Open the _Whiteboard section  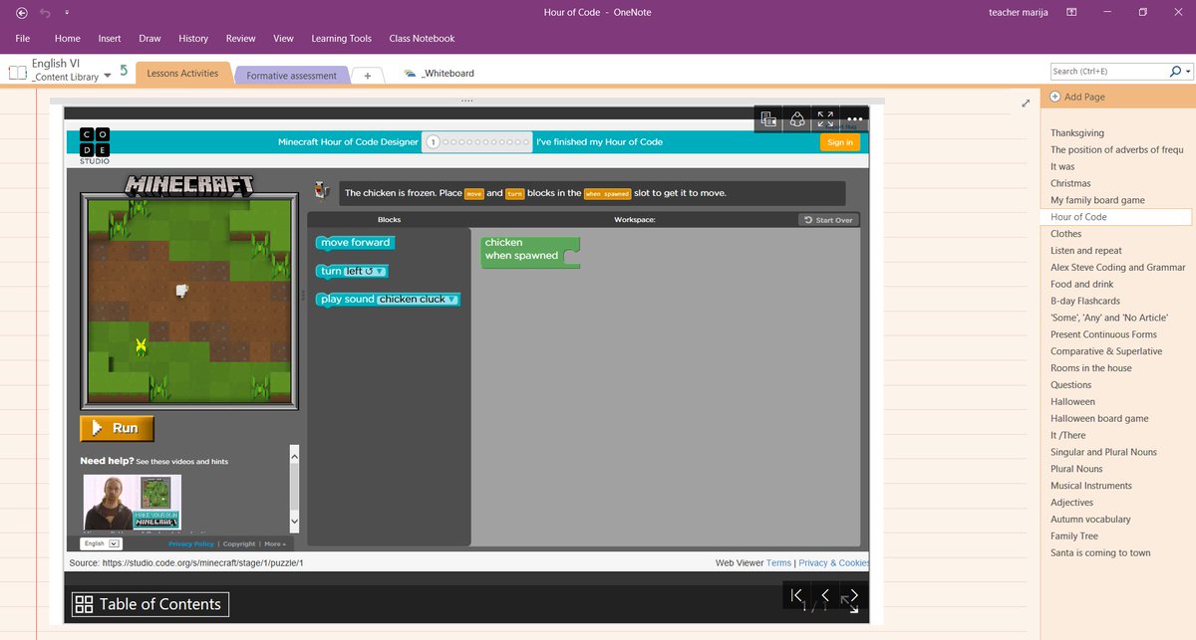click(x=440, y=73)
